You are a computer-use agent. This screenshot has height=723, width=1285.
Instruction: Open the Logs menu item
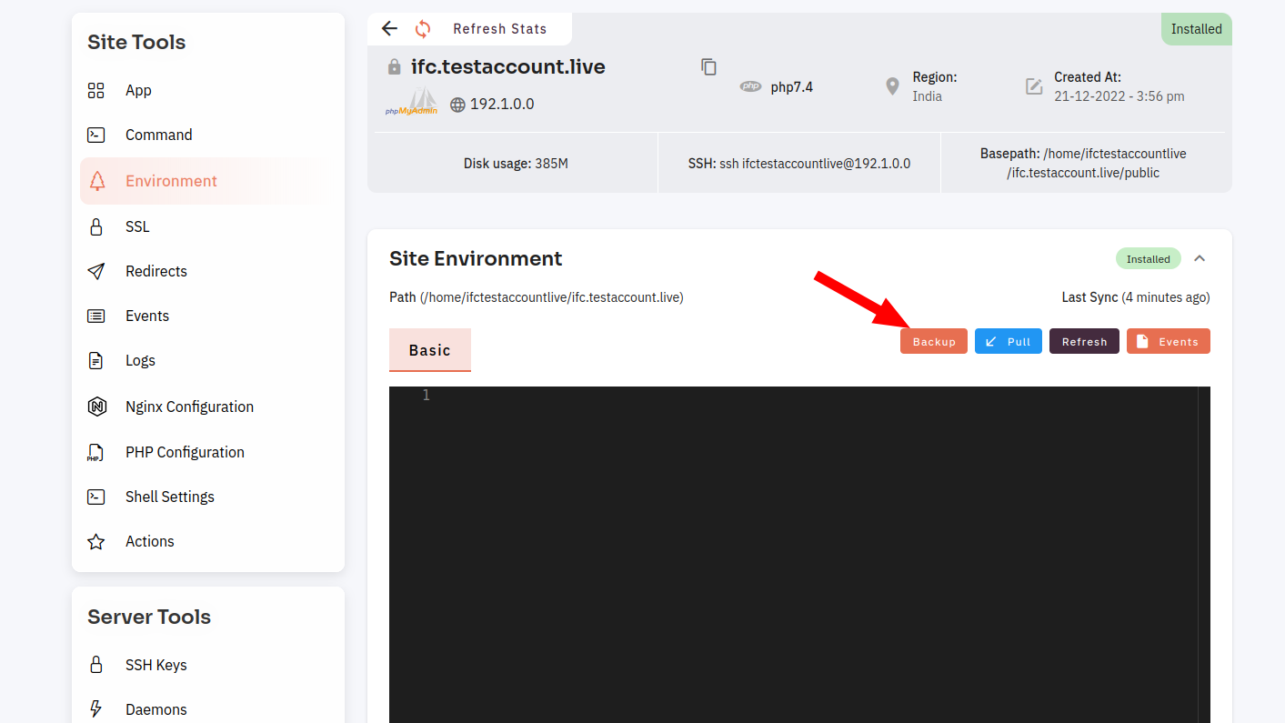tap(207, 360)
